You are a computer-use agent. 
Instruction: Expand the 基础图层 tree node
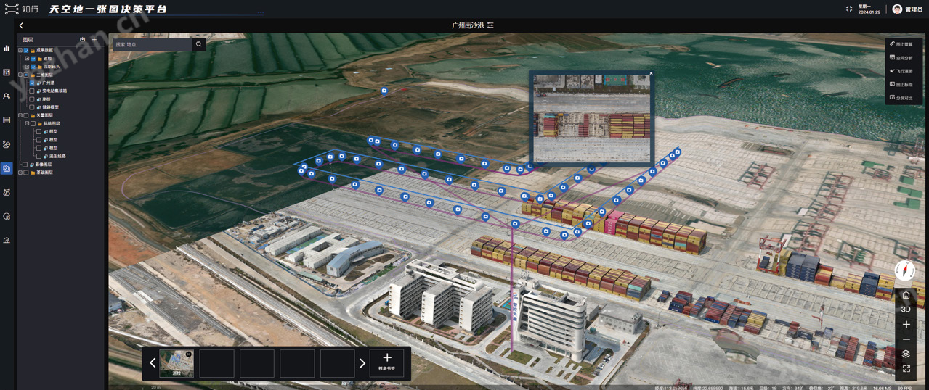(x=20, y=173)
